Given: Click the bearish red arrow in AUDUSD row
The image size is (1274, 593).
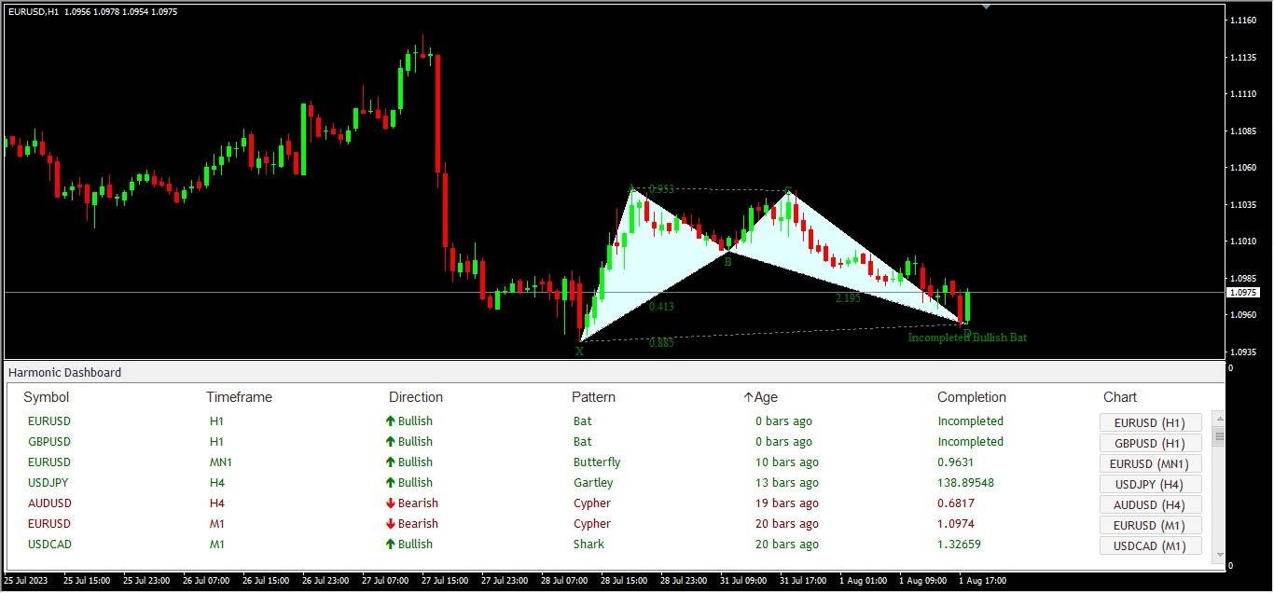Looking at the screenshot, I should pyautogui.click(x=391, y=503).
